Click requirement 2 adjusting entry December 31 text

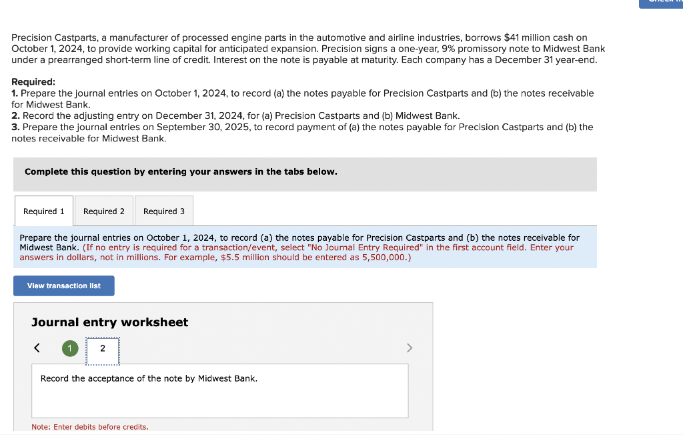pyautogui.click(x=235, y=115)
